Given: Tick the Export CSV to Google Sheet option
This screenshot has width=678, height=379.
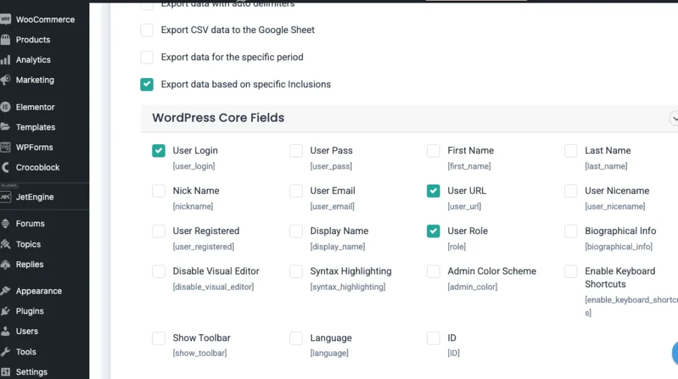Looking at the screenshot, I should tap(147, 30).
